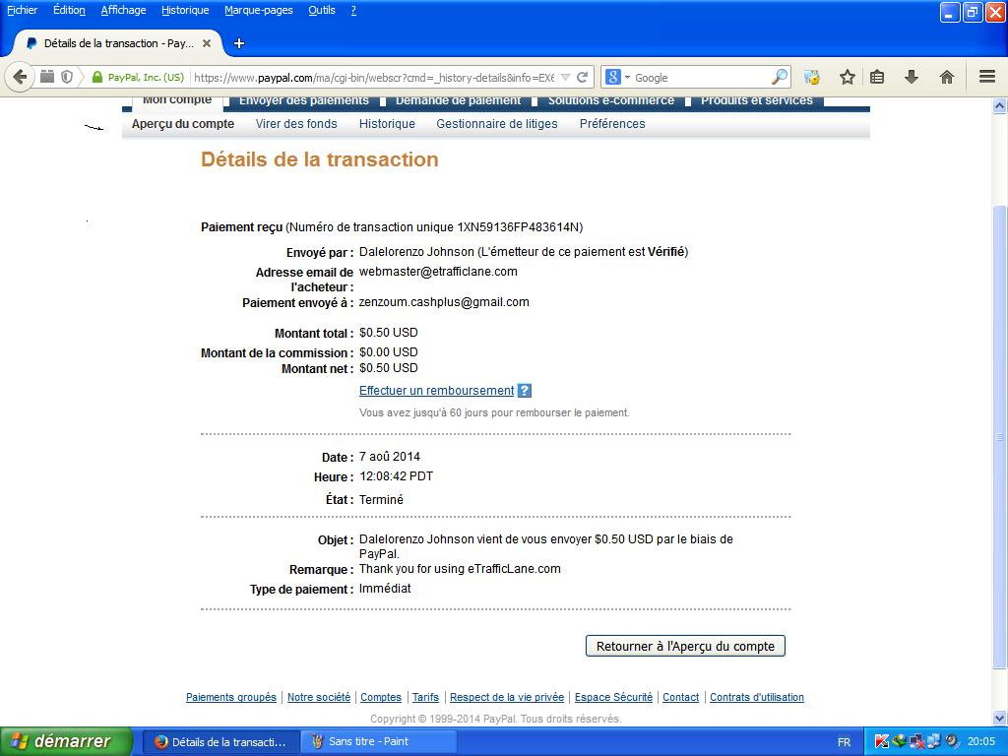
Task: Bookmark this page with the star icon
Action: click(x=848, y=77)
